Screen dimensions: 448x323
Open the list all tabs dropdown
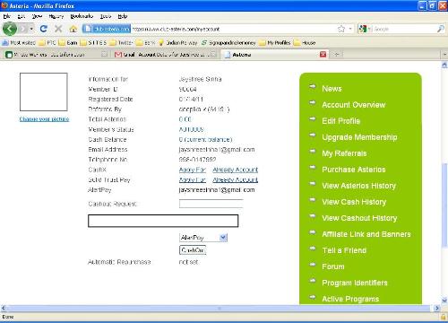[444, 55]
